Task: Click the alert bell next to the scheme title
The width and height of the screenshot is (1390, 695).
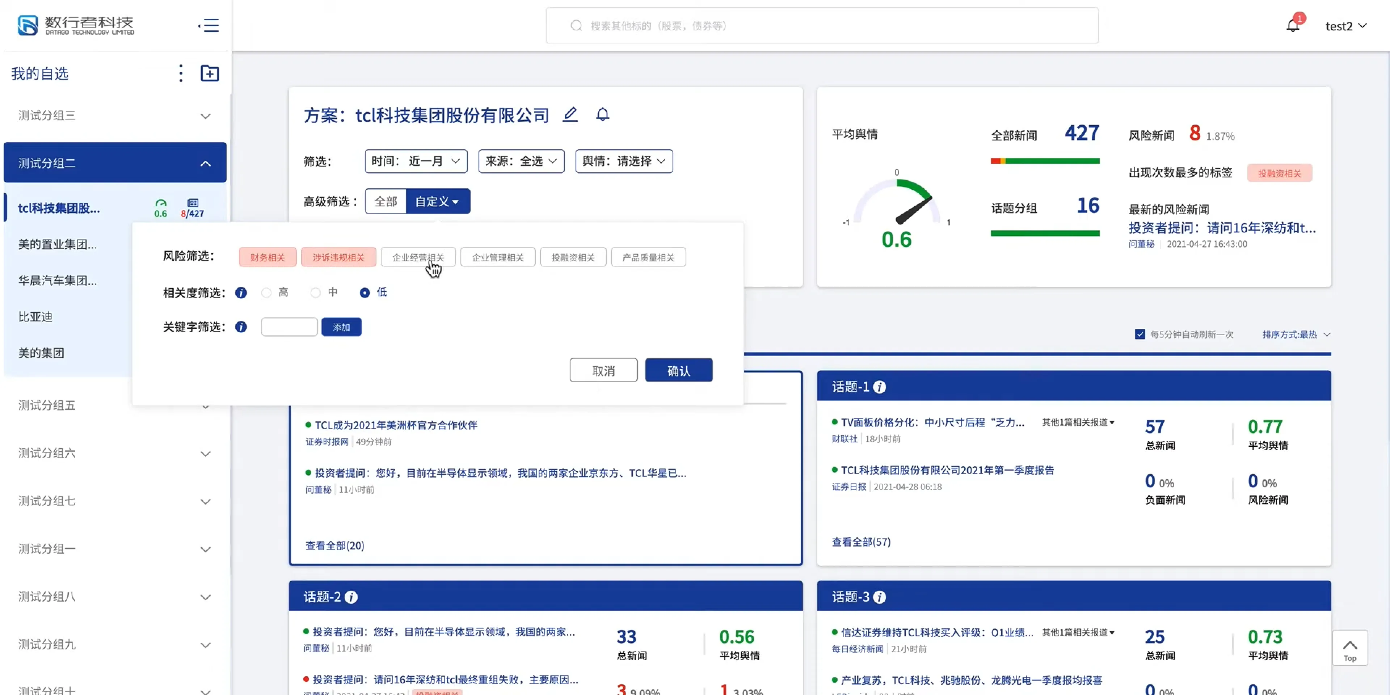Action: [x=602, y=114]
